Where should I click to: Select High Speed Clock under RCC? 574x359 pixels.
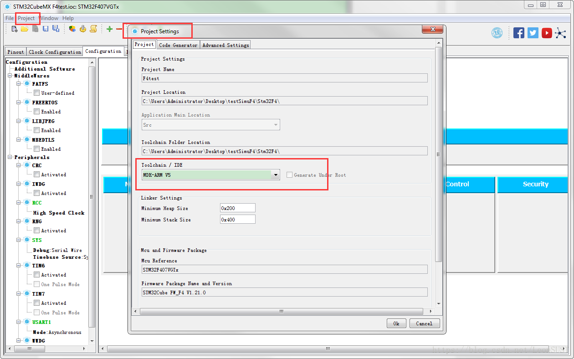tap(59, 213)
